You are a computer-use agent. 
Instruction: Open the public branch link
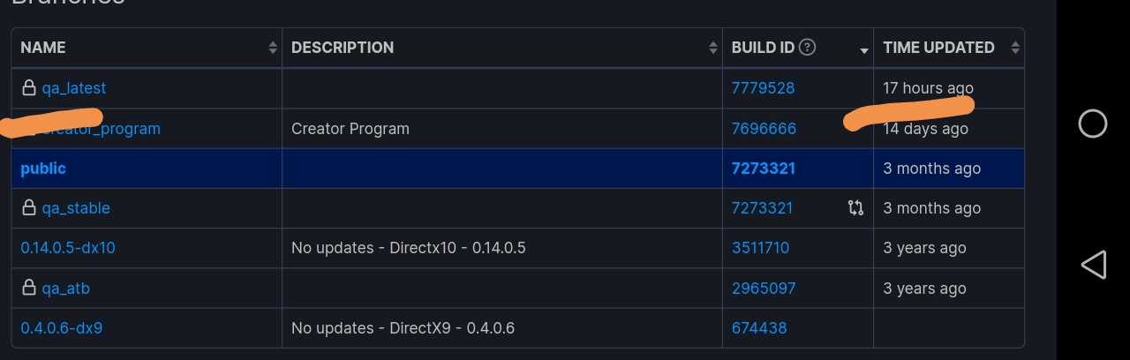(43, 169)
